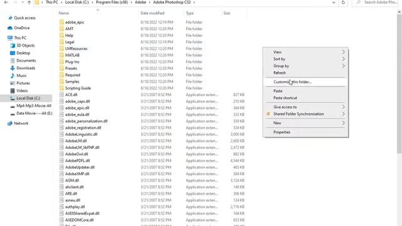
Task: Choose Properties in context menu
Action: pyautogui.click(x=305, y=132)
